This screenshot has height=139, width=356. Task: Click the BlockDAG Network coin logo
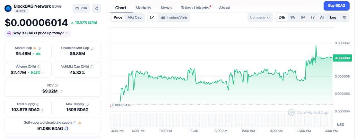pyautogui.click(x=8, y=8)
